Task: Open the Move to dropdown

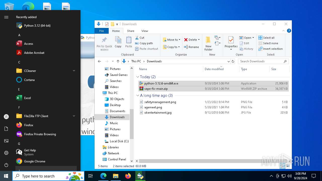Action: pyautogui.click(x=172, y=40)
